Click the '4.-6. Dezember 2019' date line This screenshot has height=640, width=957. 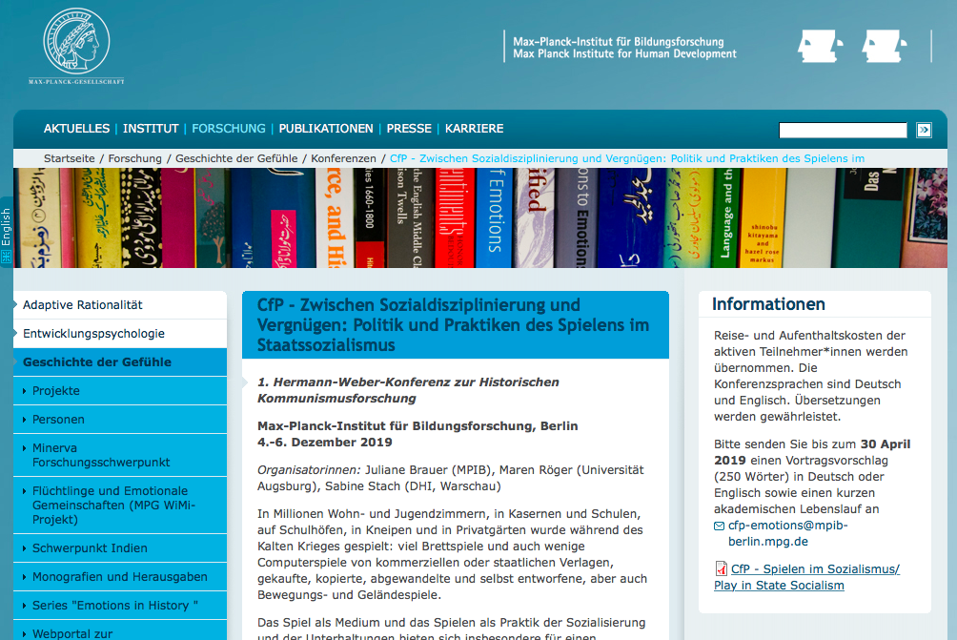(x=325, y=443)
